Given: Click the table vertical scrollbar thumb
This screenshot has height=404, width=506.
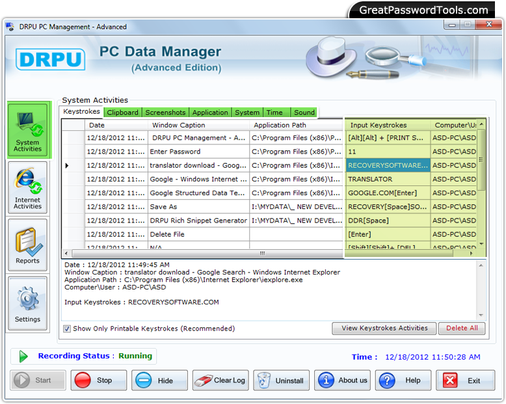Looking at the screenshot, I should tap(481, 160).
